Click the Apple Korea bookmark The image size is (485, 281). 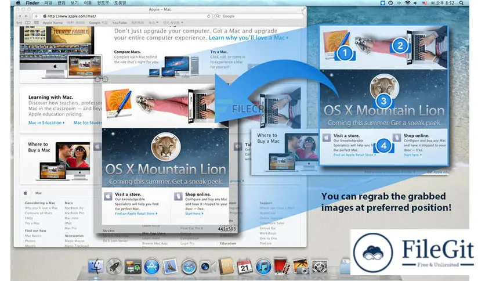(x=53, y=23)
